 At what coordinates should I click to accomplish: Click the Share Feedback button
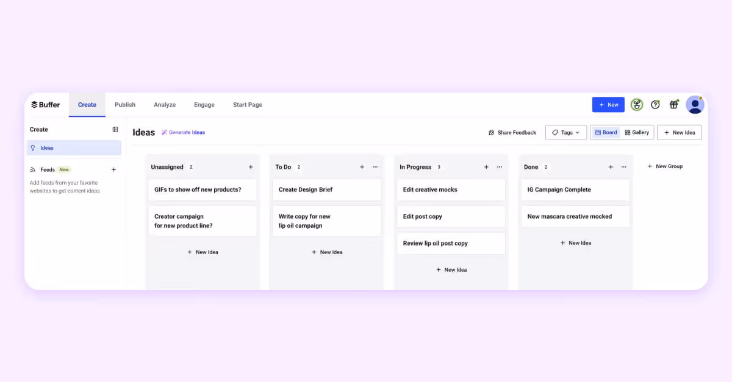pyautogui.click(x=512, y=132)
